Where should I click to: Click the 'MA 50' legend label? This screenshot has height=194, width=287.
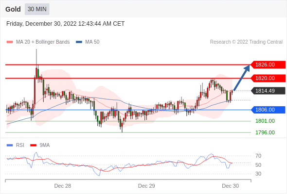(x=92, y=42)
